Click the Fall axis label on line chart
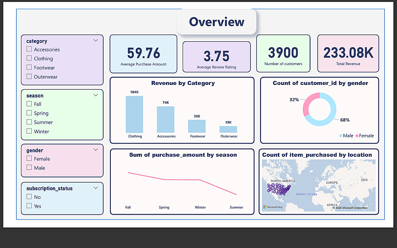The height and width of the screenshot is (248, 397). [x=128, y=207]
